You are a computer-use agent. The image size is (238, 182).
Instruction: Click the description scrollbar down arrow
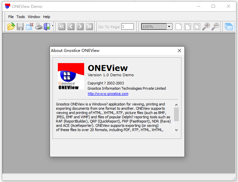click(176, 130)
